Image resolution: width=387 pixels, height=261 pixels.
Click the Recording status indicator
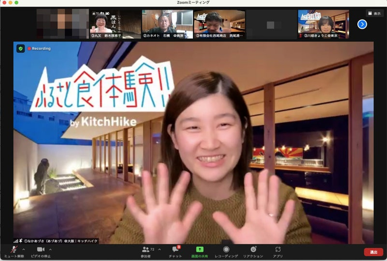[39, 49]
